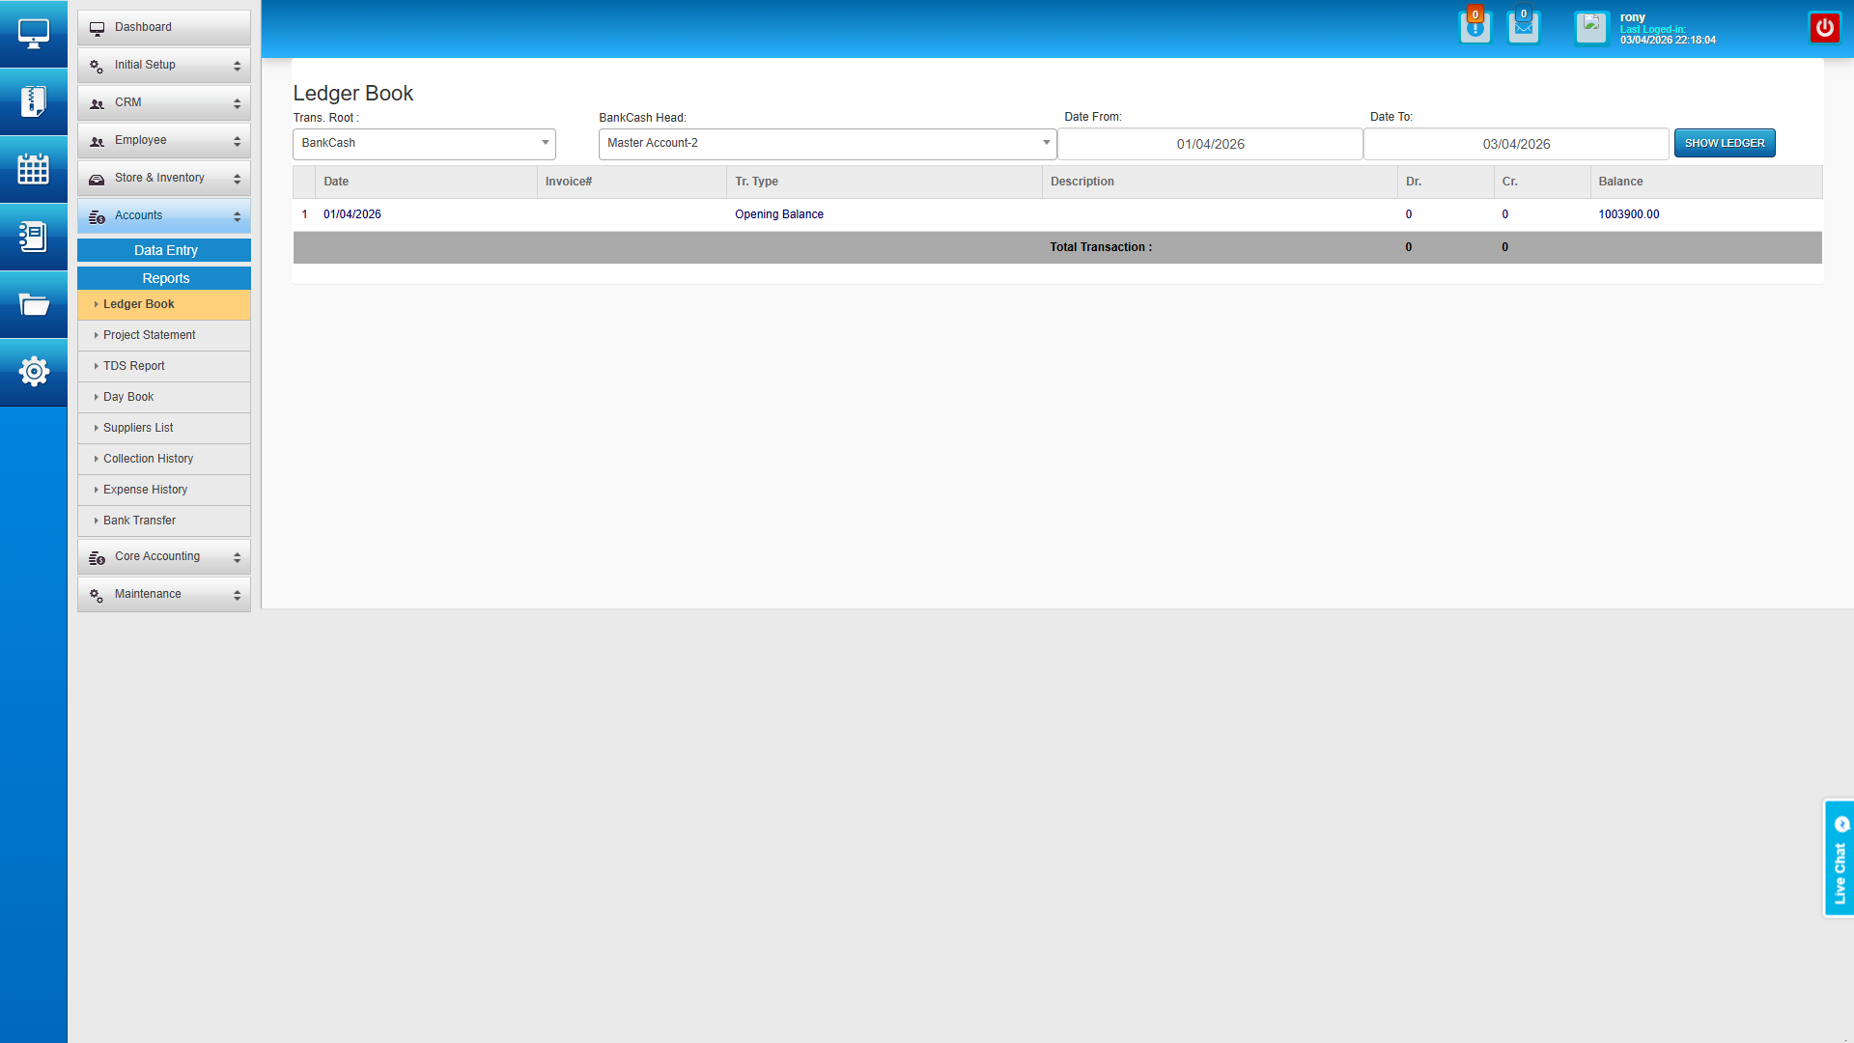Click the red power logout icon

[1824, 27]
